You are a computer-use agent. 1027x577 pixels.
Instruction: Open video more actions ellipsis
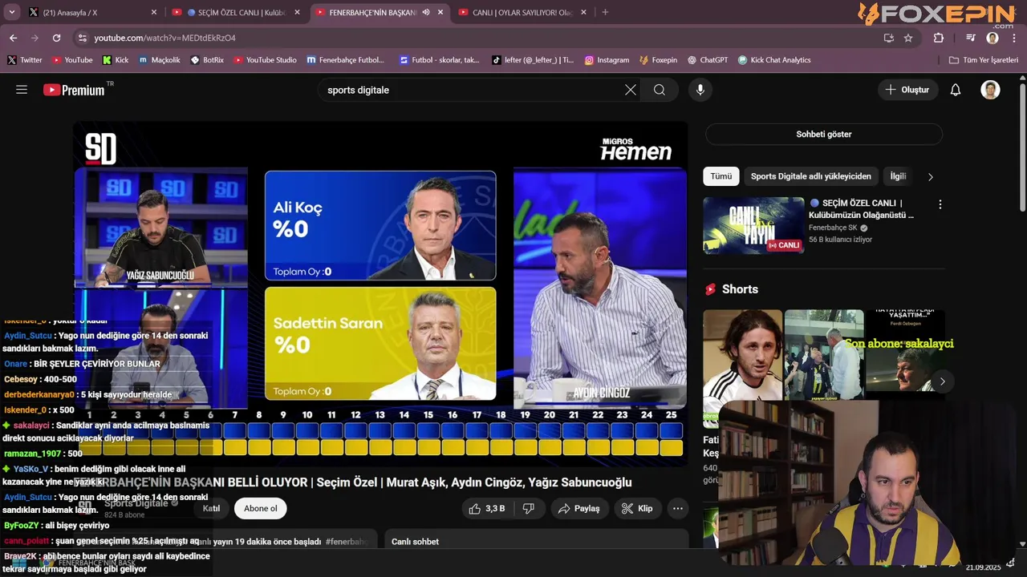click(x=678, y=508)
